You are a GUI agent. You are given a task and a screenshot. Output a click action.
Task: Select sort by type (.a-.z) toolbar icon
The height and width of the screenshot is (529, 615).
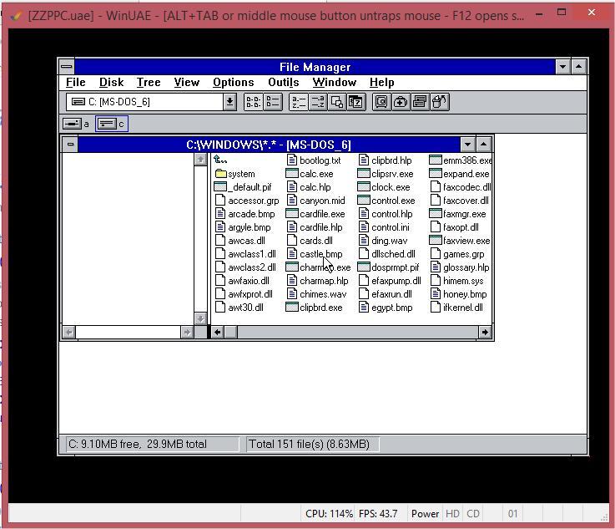click(318, 102)
